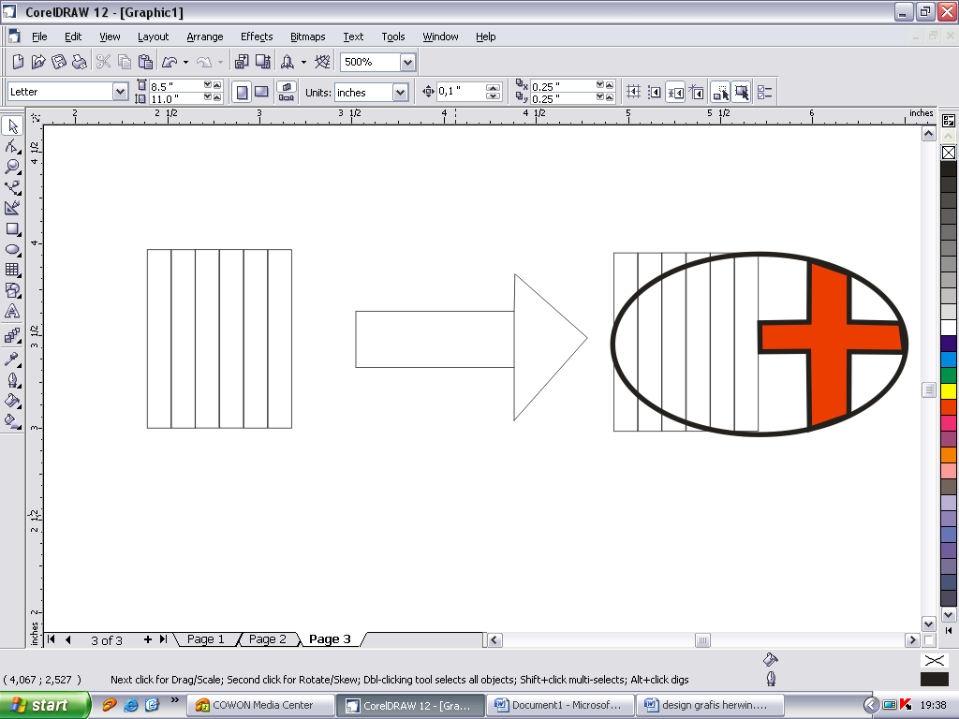The width and height of the screenshot is (959, 719).
Task: Toggle Snap to Objects
Action: (675, 93)
